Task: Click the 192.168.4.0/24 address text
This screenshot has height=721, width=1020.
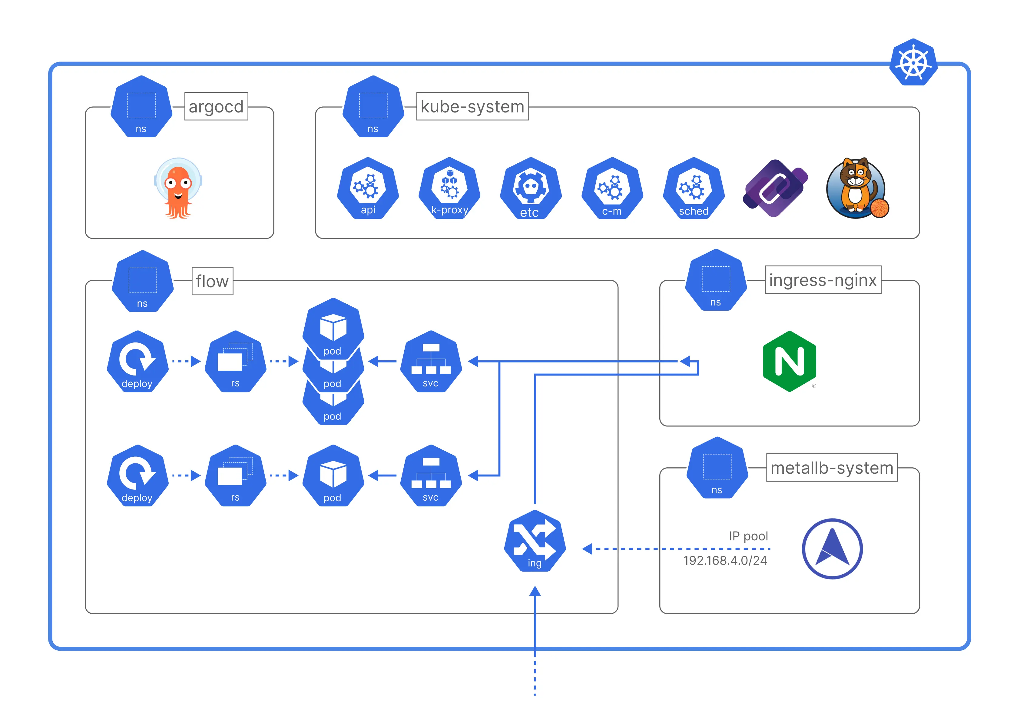Action: (x=725, y=560)
